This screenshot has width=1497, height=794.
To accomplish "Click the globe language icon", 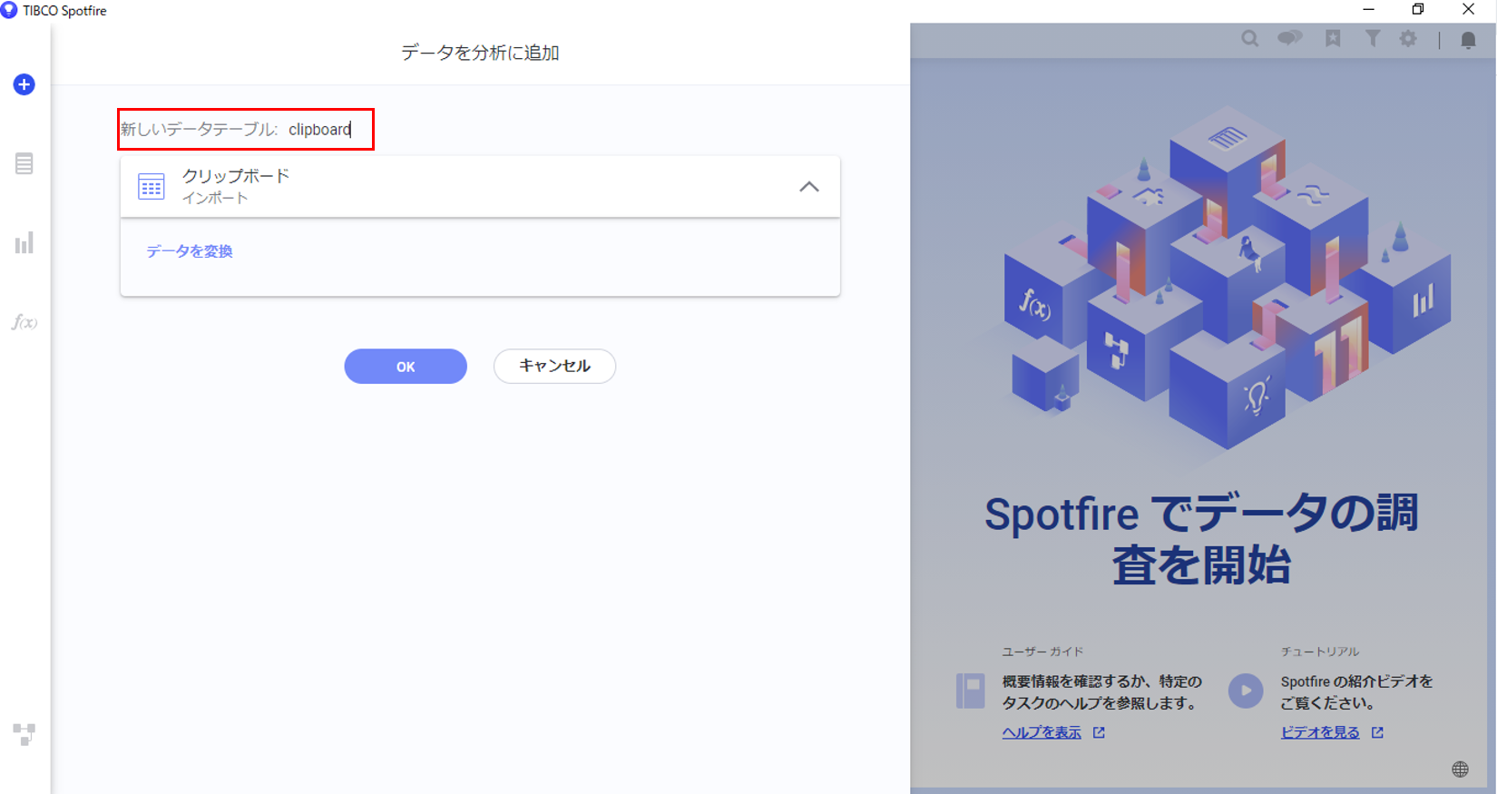I will (1460, 769).
